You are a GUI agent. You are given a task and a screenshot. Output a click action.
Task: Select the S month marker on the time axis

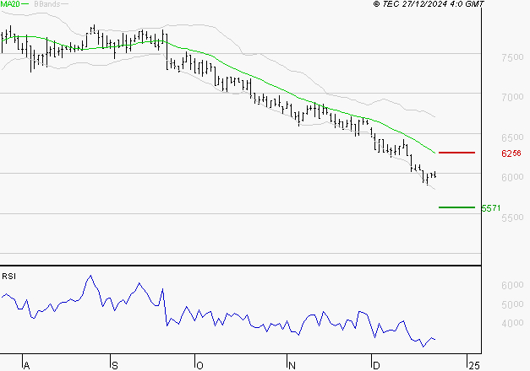(x=115, y=366)
